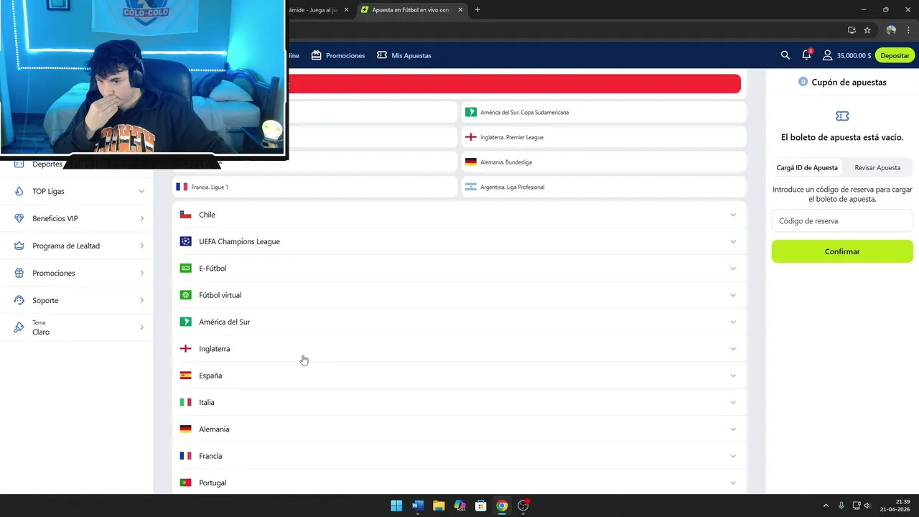Click the Depositar button

click(x=895, y=55)
